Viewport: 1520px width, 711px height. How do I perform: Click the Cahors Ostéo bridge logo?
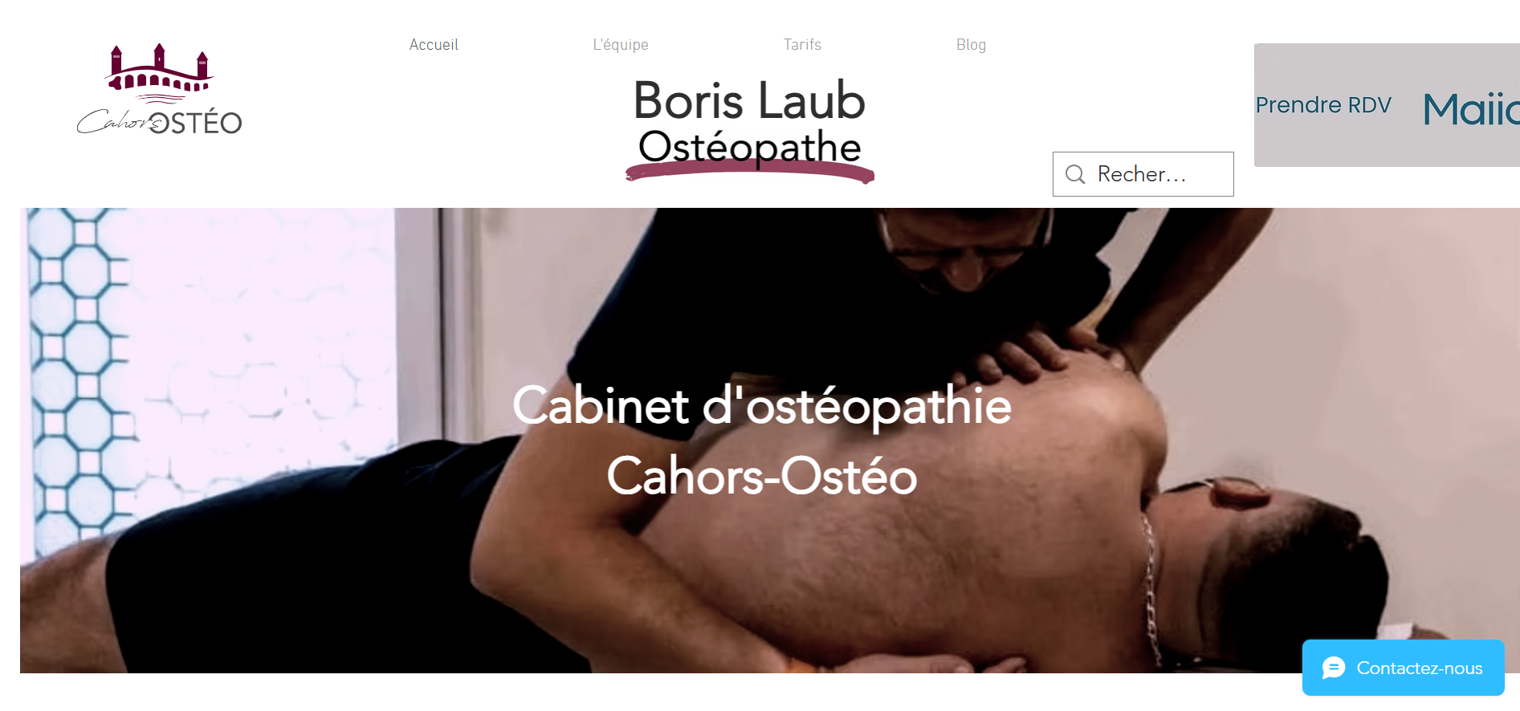click(x=159, y=88)
